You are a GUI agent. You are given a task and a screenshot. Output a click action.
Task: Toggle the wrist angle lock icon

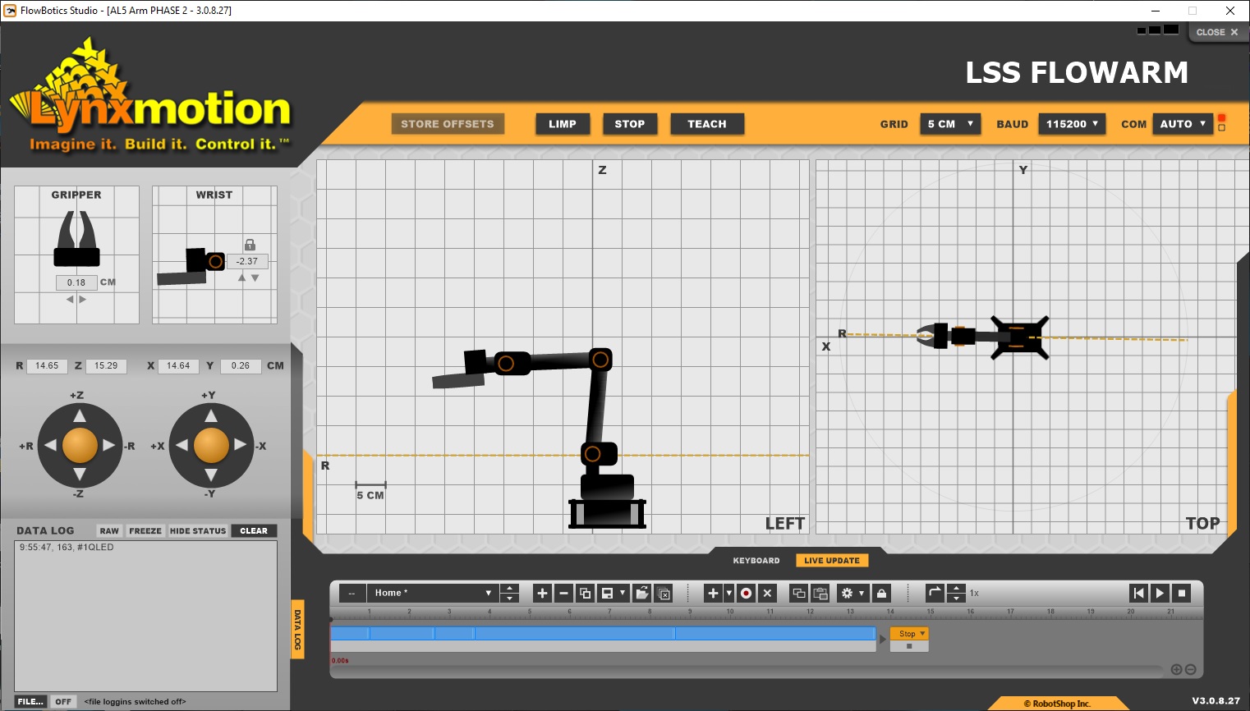coord(250,245)
